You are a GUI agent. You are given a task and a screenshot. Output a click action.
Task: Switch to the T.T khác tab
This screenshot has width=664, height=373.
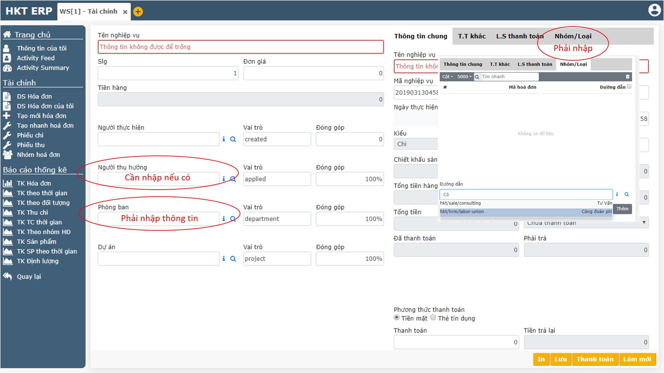[x=471, y=36]
